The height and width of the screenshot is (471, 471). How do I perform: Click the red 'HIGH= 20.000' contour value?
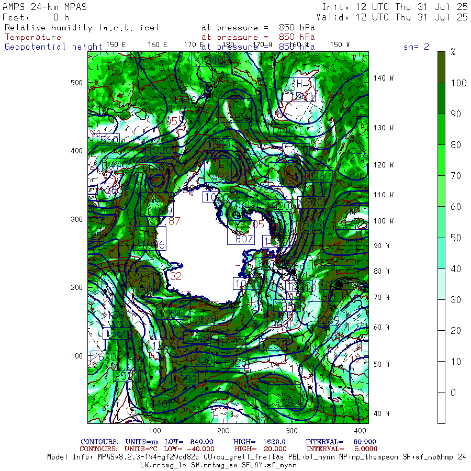point(261,449)
